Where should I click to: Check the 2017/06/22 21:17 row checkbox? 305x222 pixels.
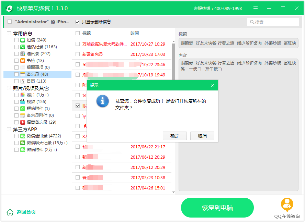(78, 147)
